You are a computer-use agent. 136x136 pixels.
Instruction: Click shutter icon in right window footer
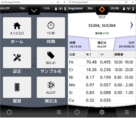pos(77,112)
